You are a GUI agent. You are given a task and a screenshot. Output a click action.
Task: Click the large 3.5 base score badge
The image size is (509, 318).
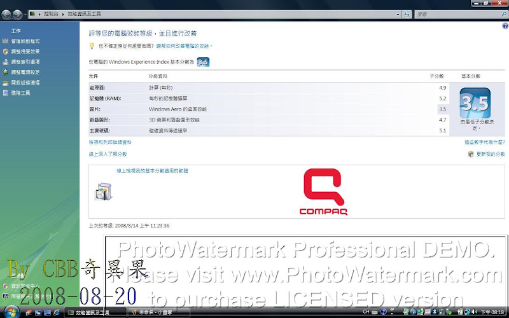475,103
